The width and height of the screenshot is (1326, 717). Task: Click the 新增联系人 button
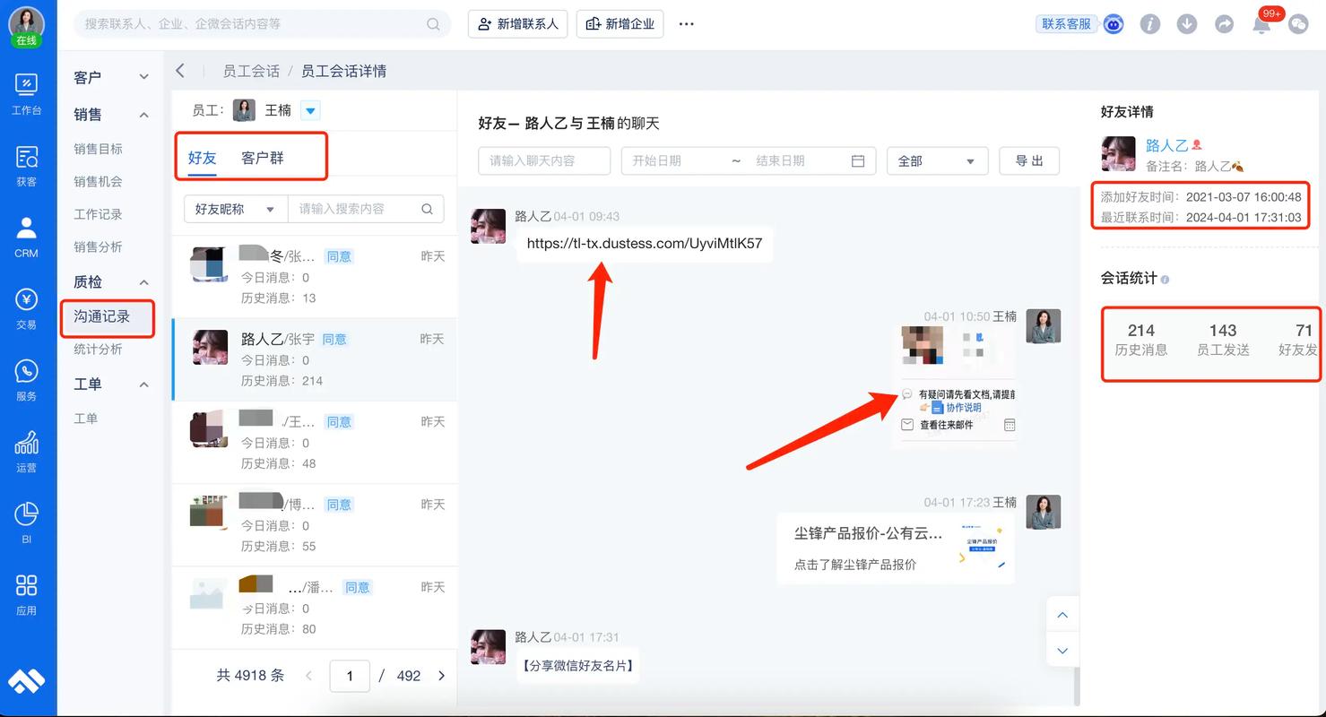[x=518, y=24]
